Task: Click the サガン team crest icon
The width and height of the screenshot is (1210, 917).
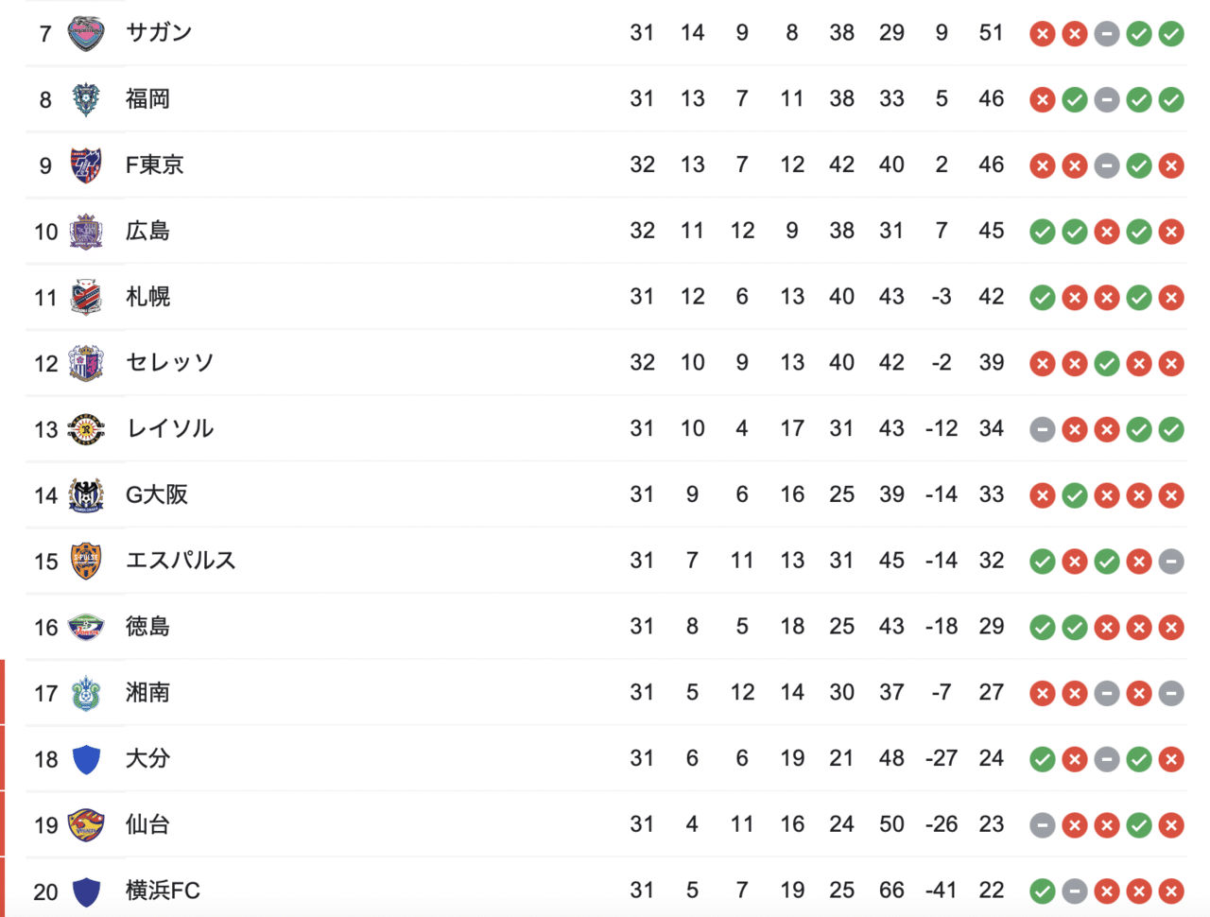Action: point(86,33)
